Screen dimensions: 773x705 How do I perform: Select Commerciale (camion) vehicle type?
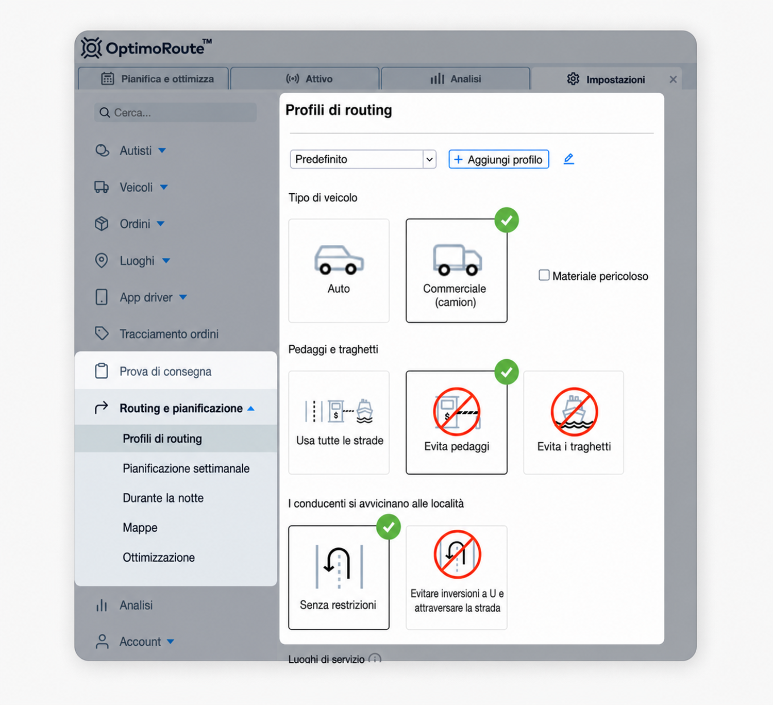(457, 271)
